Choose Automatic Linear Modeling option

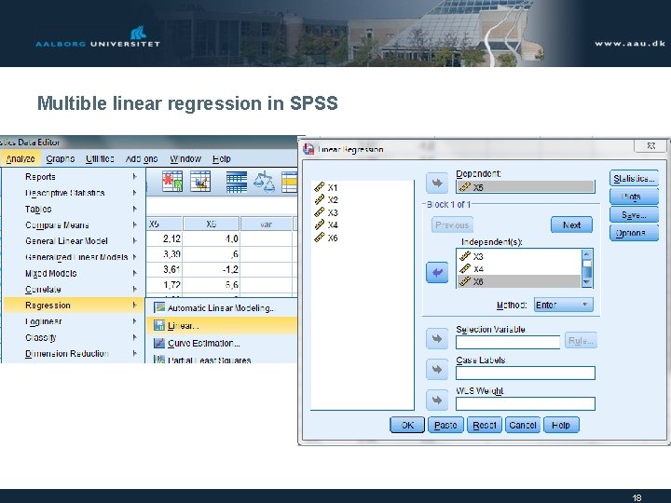coord(221,308)
